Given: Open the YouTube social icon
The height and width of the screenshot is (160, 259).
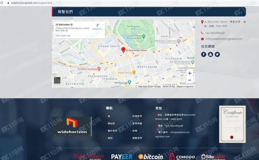Looking at the screenshot, I should point(211,54).
